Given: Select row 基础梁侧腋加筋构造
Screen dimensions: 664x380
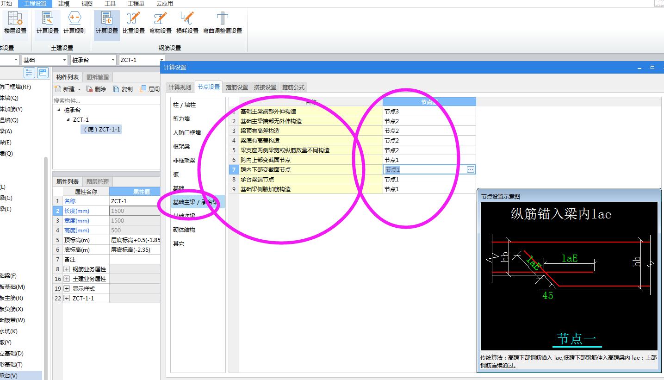Looking at the screenshot, I should 310,189.
